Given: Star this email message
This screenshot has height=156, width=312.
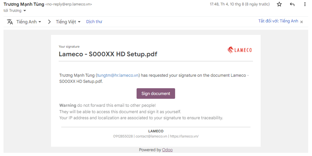Looking at the screenshot, I should pyautogui.click(x=279, y=4).
